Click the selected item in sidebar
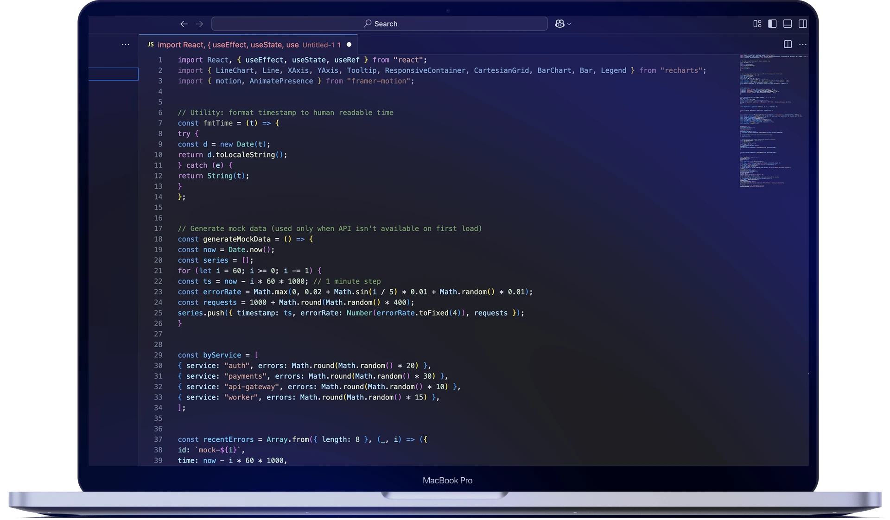 113,74
